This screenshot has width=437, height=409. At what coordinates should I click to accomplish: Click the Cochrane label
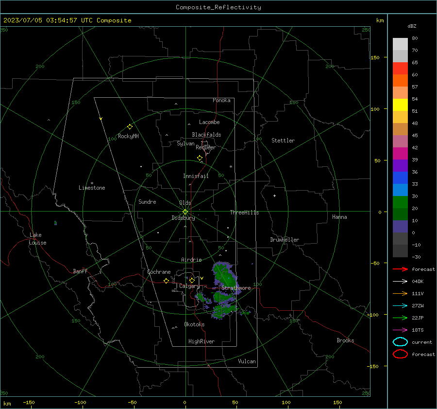pos(159,272)
